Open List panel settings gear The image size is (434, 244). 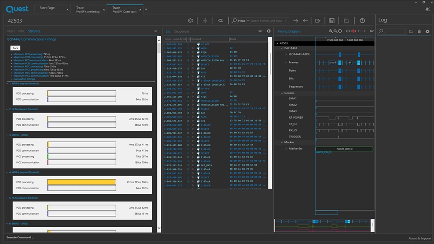[269, 31]
